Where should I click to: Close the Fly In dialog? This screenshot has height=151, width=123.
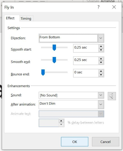[114, 7]
